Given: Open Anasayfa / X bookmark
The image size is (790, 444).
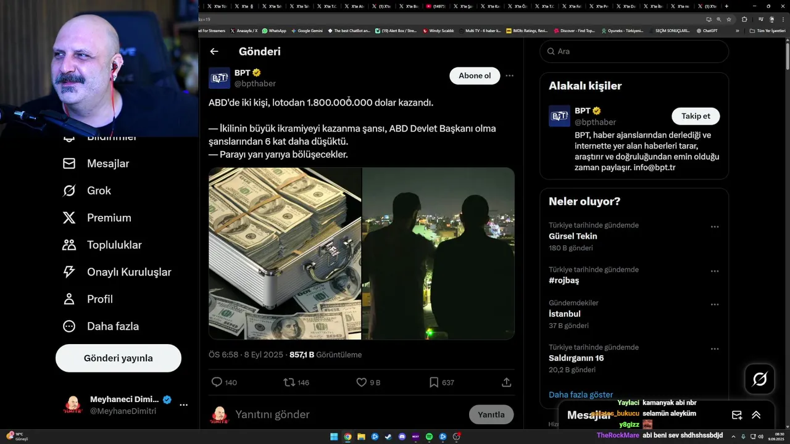Looking at the screenshot, I should (244, 31).
